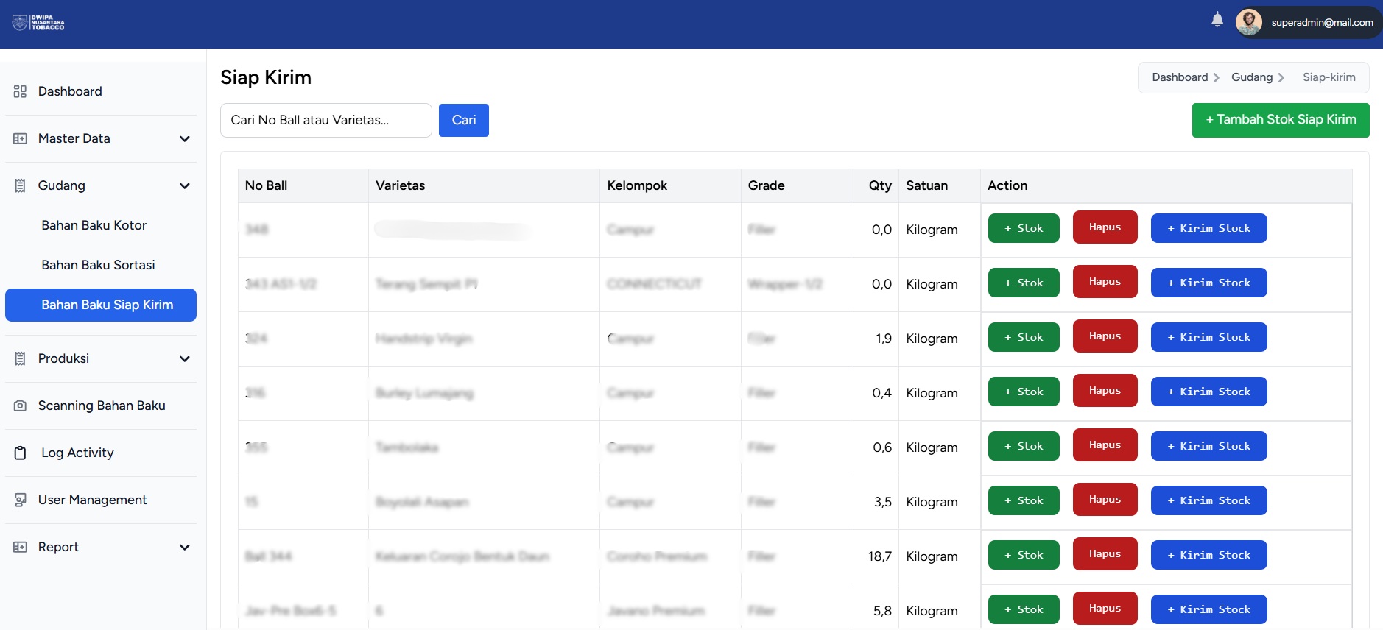This screenshot has width=1383, height=630.
Task: Select Bahan Baku Siap Kirim submenu
Action: 101,305
